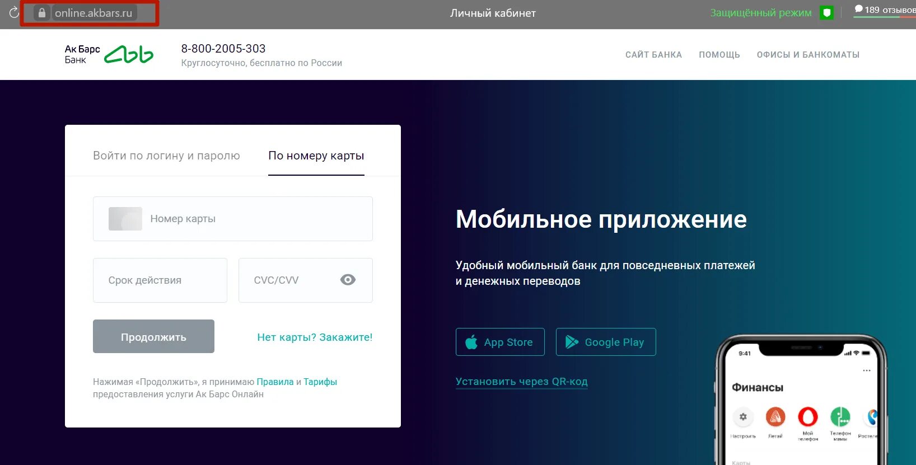Click the phone number 8-800-2005-303
This screenshot has width=916, height=465.
(223, 49)
